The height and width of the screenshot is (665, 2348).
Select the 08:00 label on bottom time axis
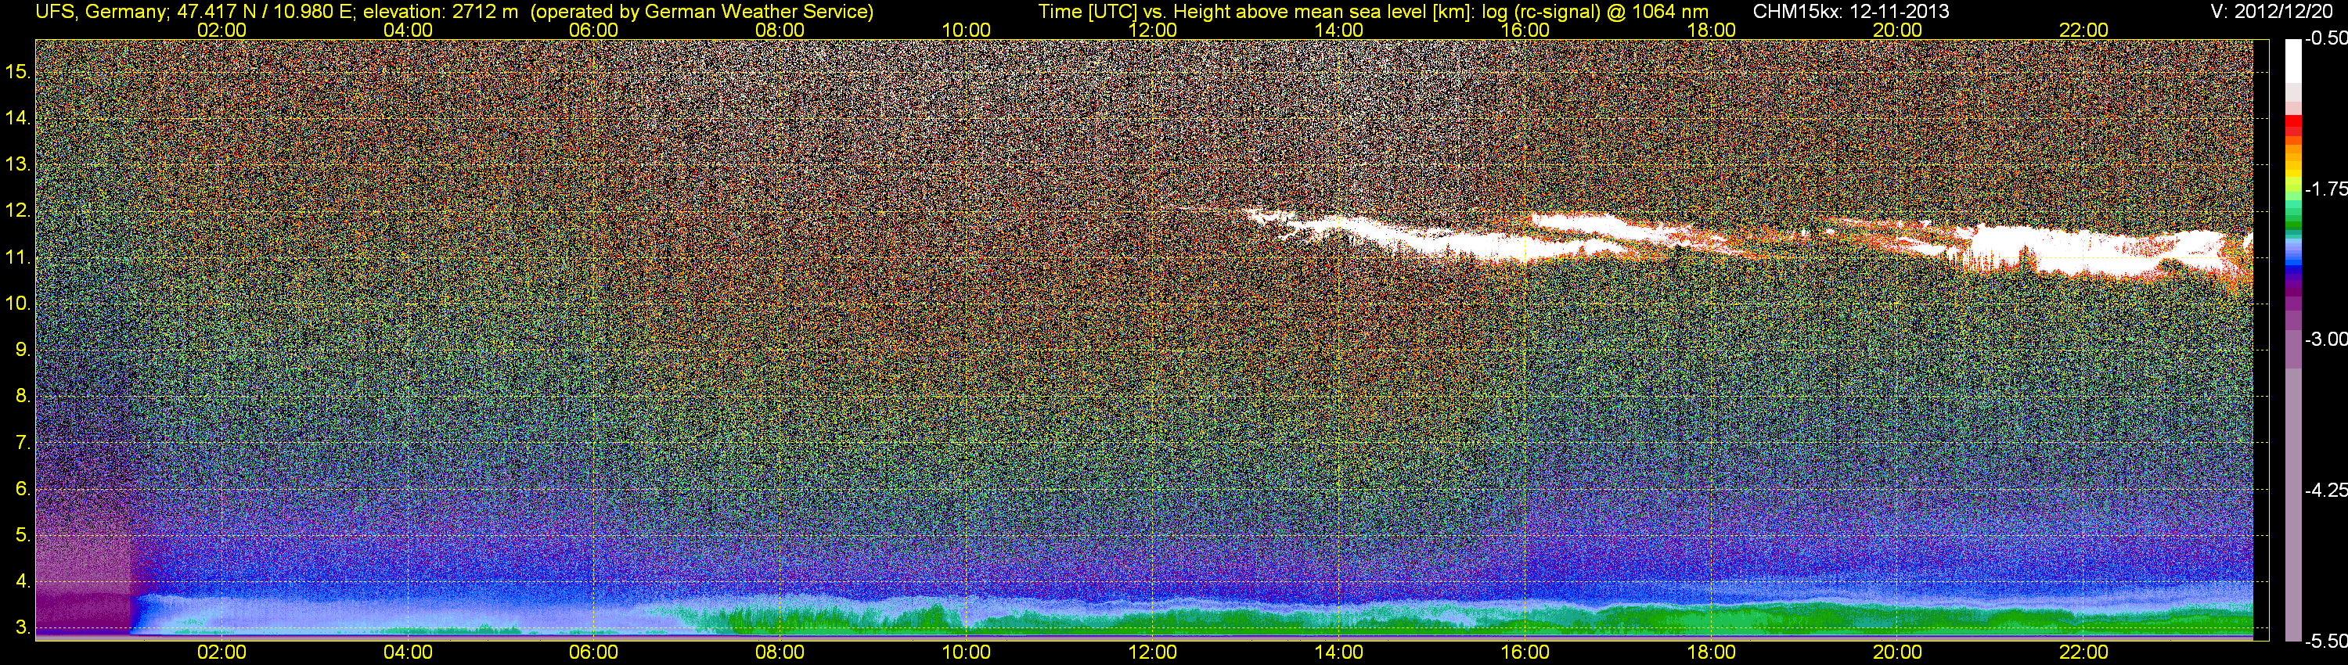[780, 652]
